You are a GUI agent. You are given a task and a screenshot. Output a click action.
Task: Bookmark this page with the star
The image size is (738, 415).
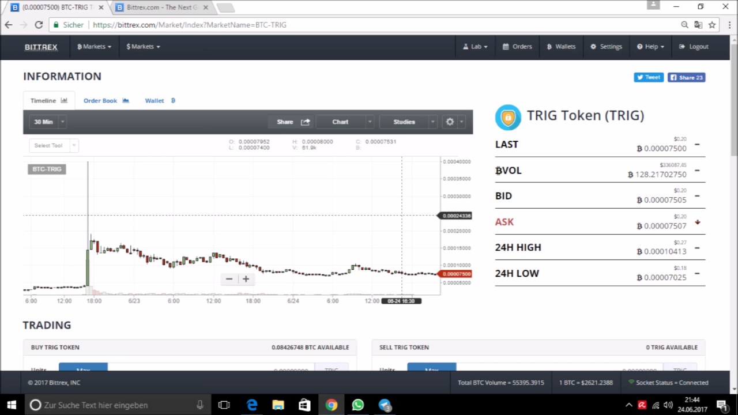pyautogui.click(x=712, y=25)
